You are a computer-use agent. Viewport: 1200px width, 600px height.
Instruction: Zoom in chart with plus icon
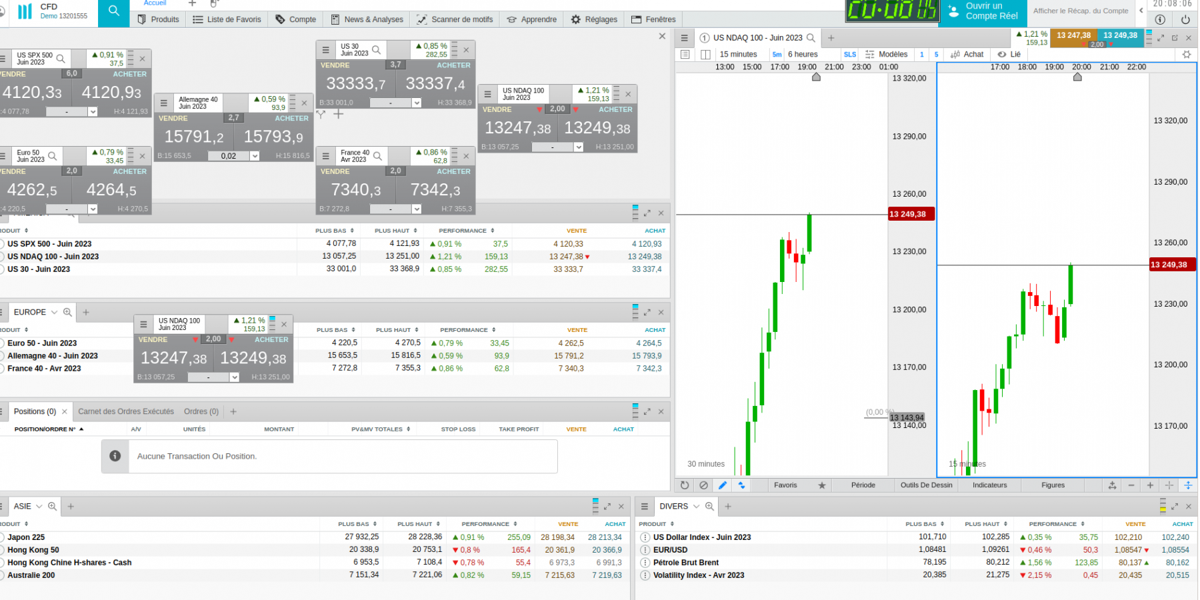click(x=1150, y=485)
